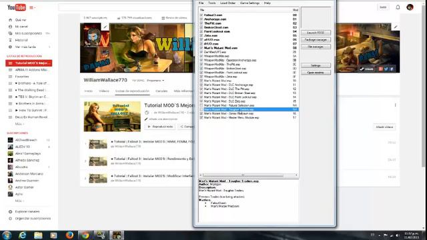Open Organizar suscripciones settings

(x=33, y=219)
